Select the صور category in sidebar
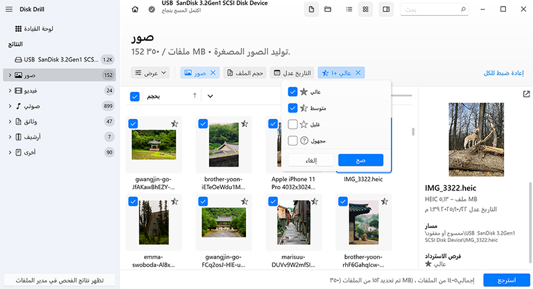Viewport: 533px width, 289px height. pos(60,75)
